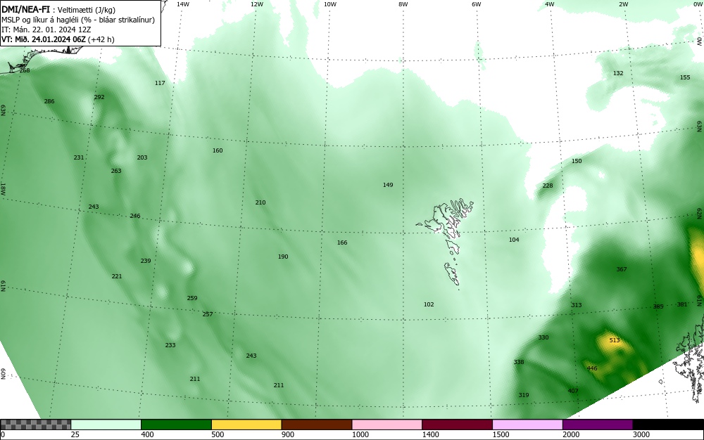The image size is (704, 440).
Task: Click the map value 513 in the yellow area
Action: tap(615, 340)
